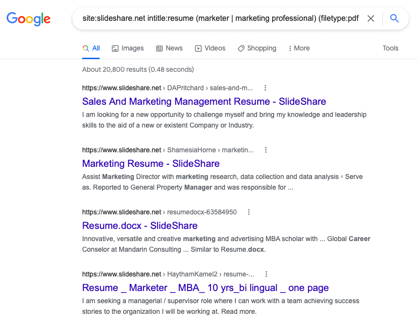Switch to the Shopping tab
418x324 pixels.
(x=257, y=48)
